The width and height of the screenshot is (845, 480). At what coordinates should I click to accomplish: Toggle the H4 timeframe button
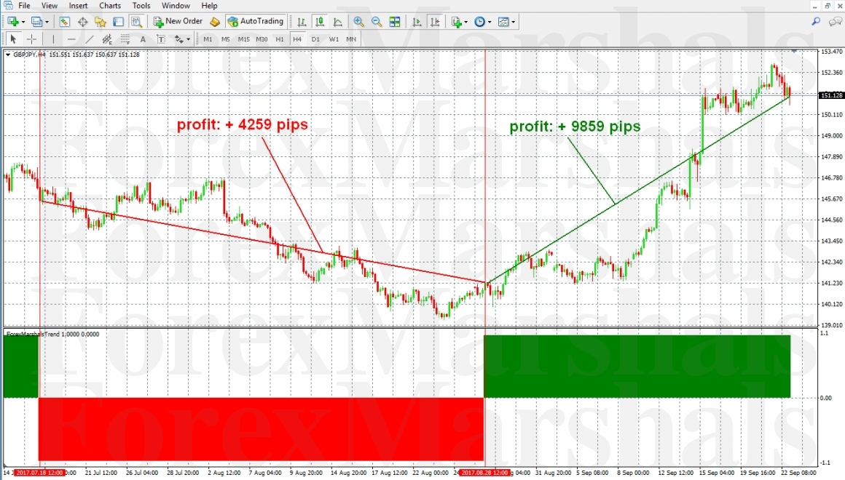(x=297, y=39)
